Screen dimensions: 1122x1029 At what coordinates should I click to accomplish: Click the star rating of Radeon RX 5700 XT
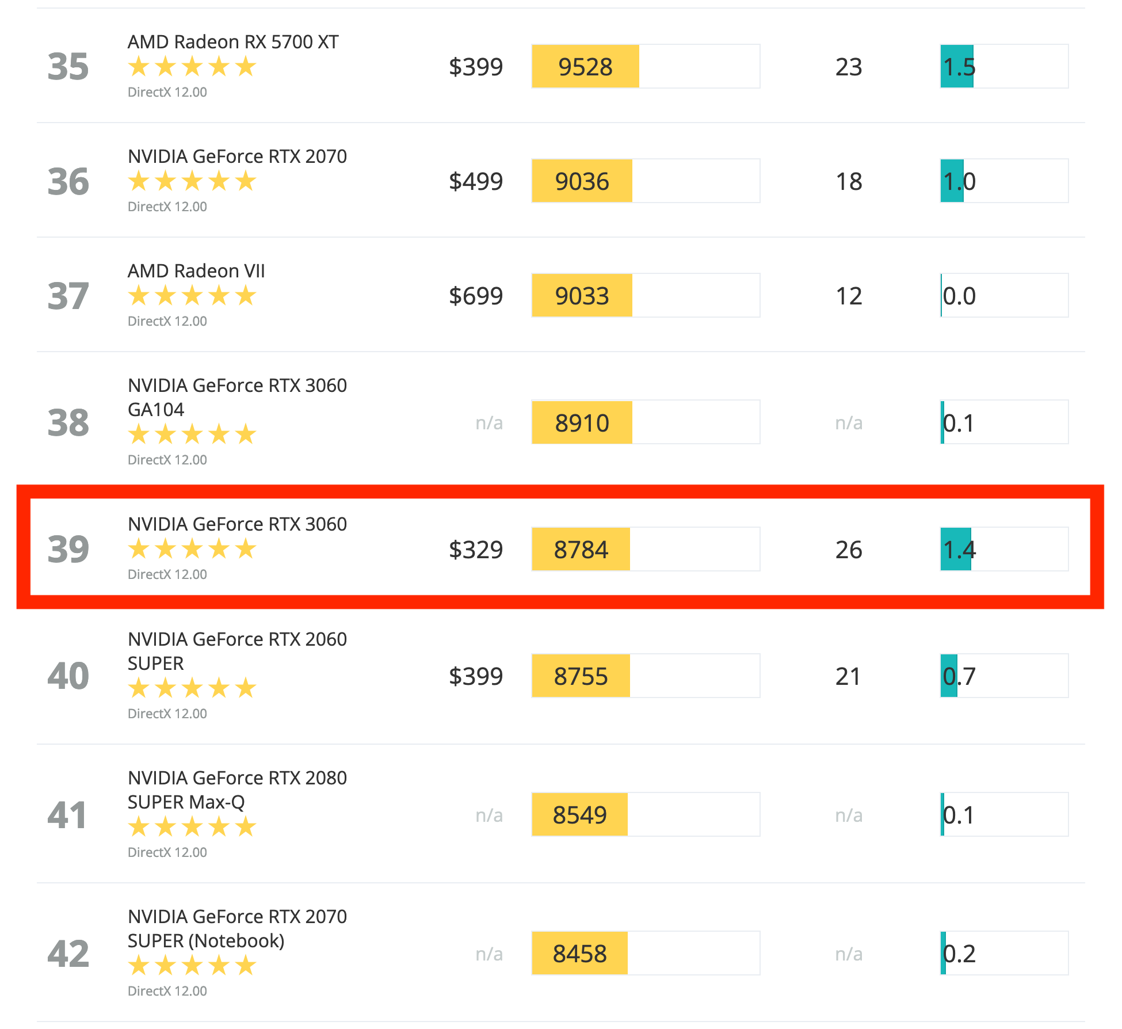192,67
